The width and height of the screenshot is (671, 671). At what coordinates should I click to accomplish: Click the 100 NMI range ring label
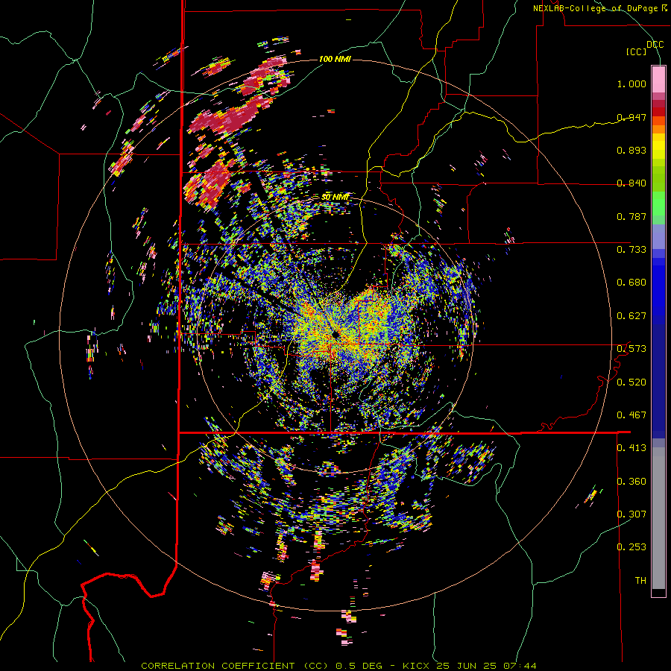coord(335,59)
